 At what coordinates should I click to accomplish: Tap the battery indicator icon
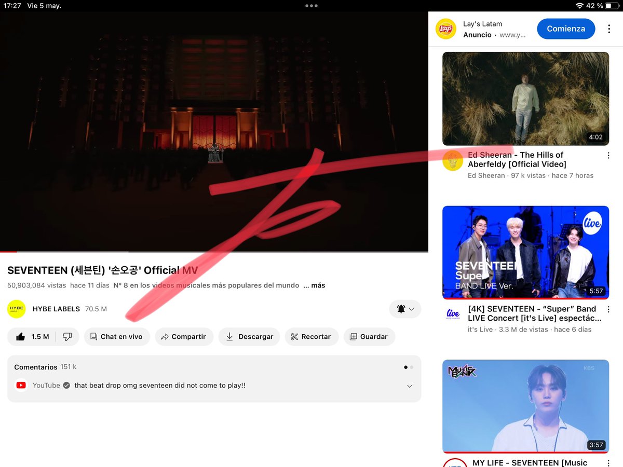(612, 6)
